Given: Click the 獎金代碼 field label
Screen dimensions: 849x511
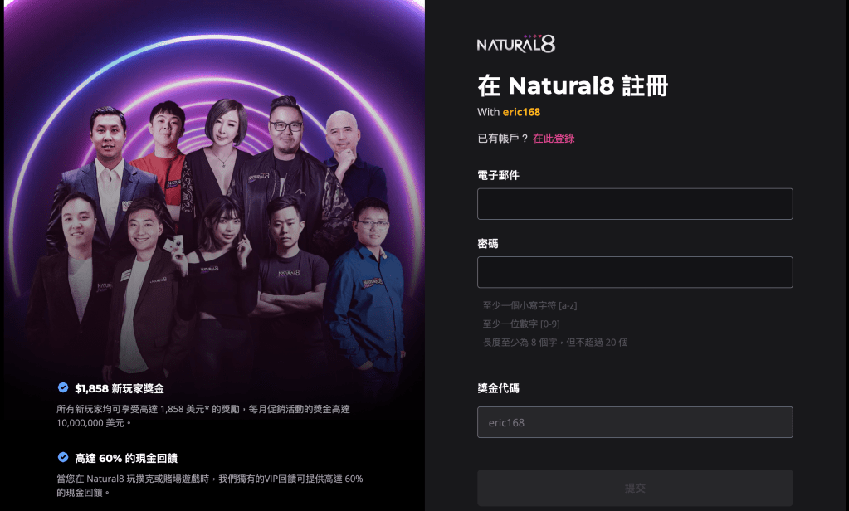Looking at the screenshot, I should [x=498, y=388].
